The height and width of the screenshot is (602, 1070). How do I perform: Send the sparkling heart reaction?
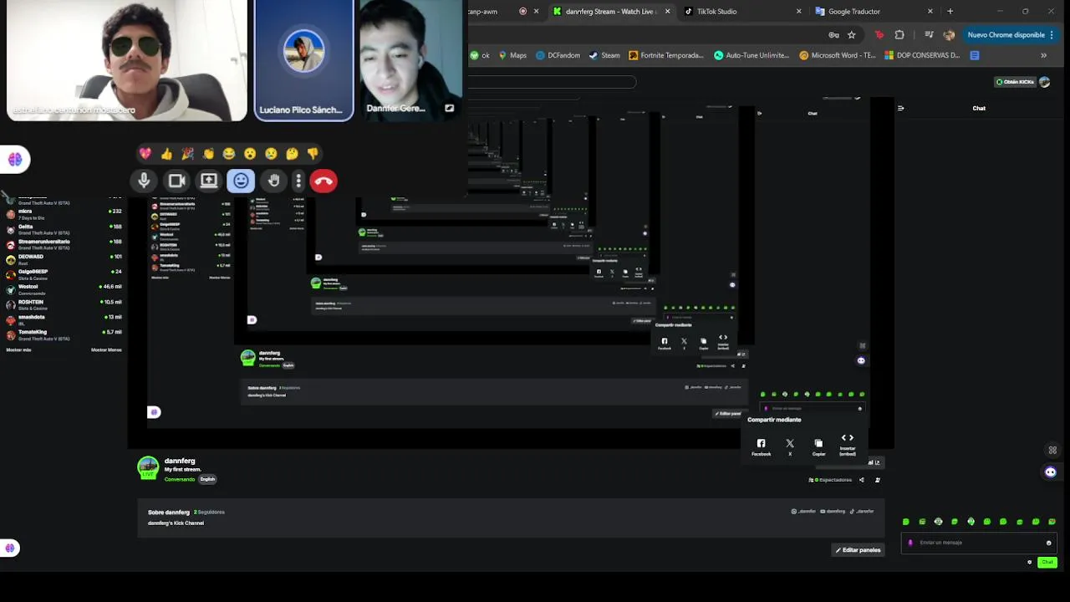point(145,154)
